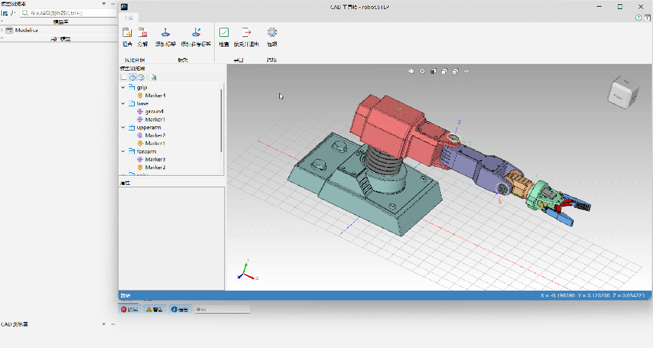The width and height of the screenshot is (653, 348).
Task: Toggle the 警告 (warnings) filter button
Action: pos(154,309)
